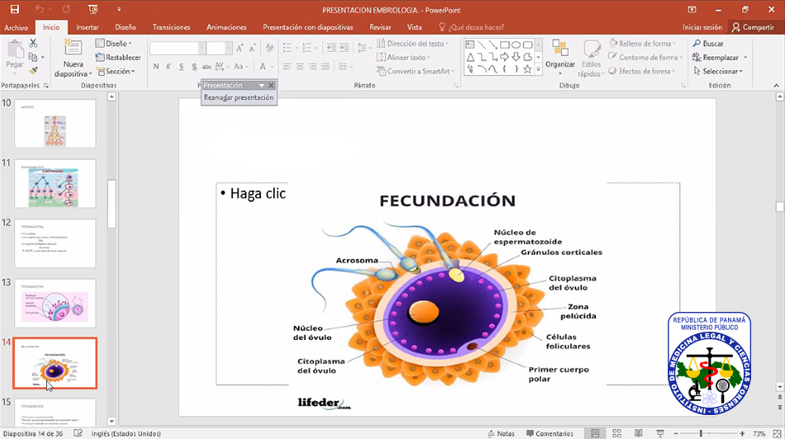Viewport: 785px width, 439px height.
Task: Align text to the right
Action: pos(312,66)
